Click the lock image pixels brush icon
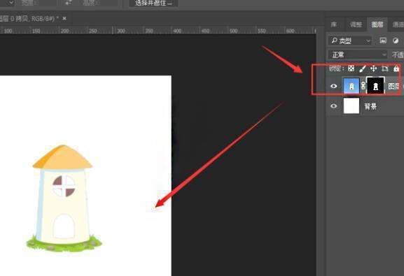 pos(362,68)
